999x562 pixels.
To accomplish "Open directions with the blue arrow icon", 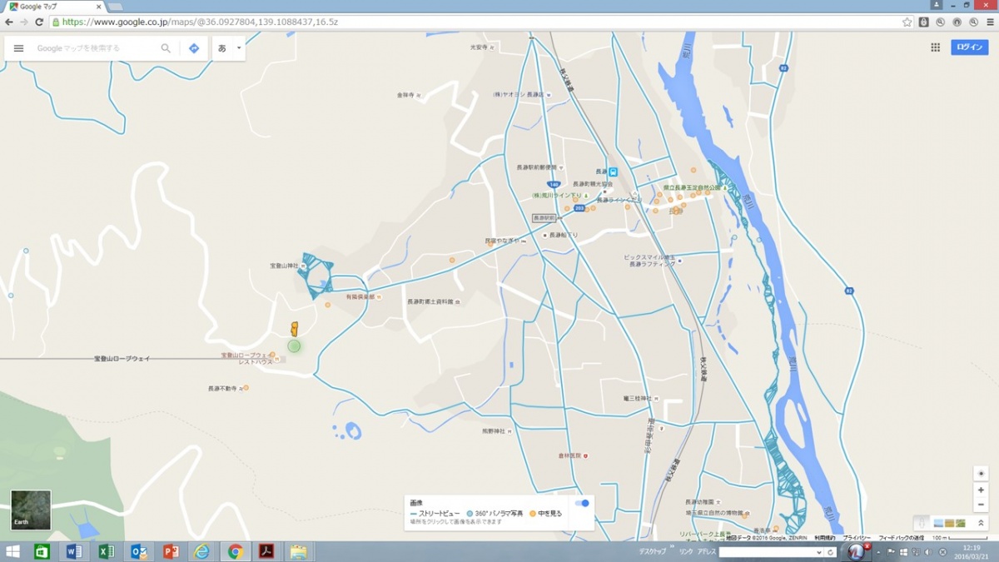I will coord(194,48).
